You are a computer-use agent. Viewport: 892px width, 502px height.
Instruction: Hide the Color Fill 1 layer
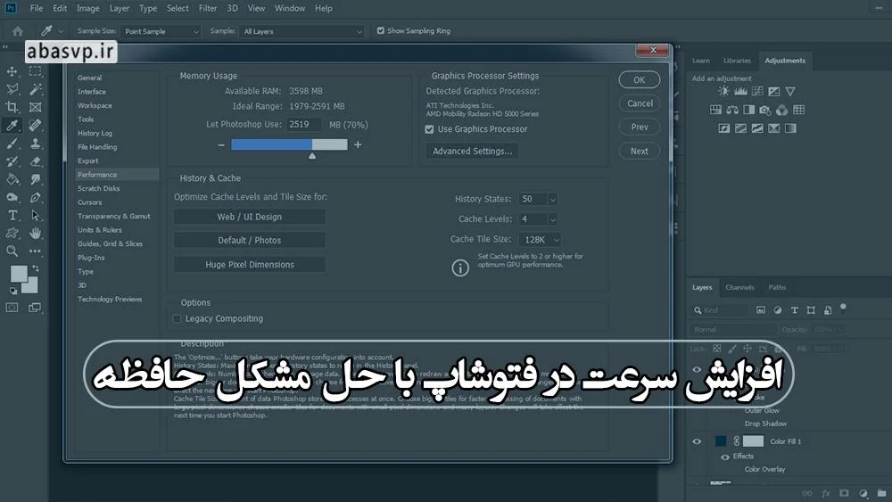(697, 441)
